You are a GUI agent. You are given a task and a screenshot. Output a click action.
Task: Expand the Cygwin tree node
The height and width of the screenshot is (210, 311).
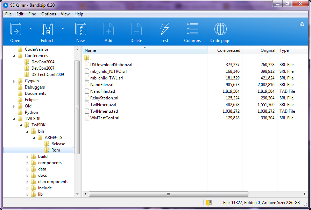[14, 81]
